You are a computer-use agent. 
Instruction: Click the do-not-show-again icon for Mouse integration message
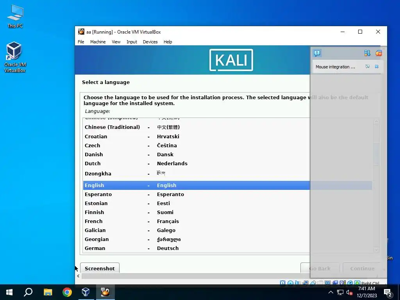pyautogui.click(x=367, y=66)
